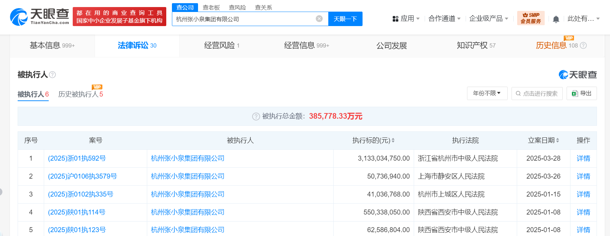Open case link (2025)沪0106执3579号
This screenshot has height=236, width=610.
pyautogui.click(x=82, y=176)
